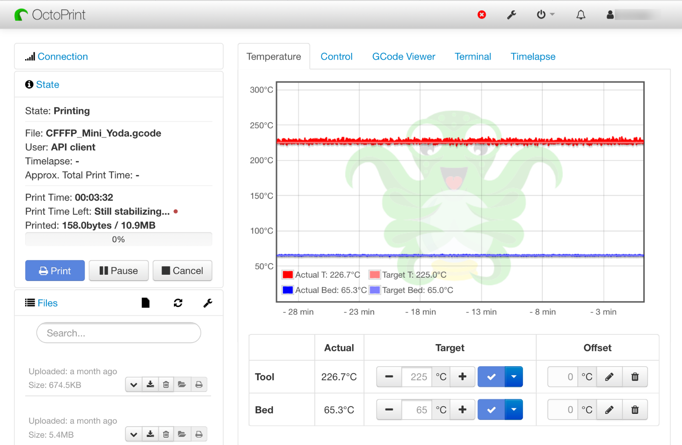This screenshot has height=445, width=682.
Task: Confirm Tool target temperature
Action: (x=491, y=377)
